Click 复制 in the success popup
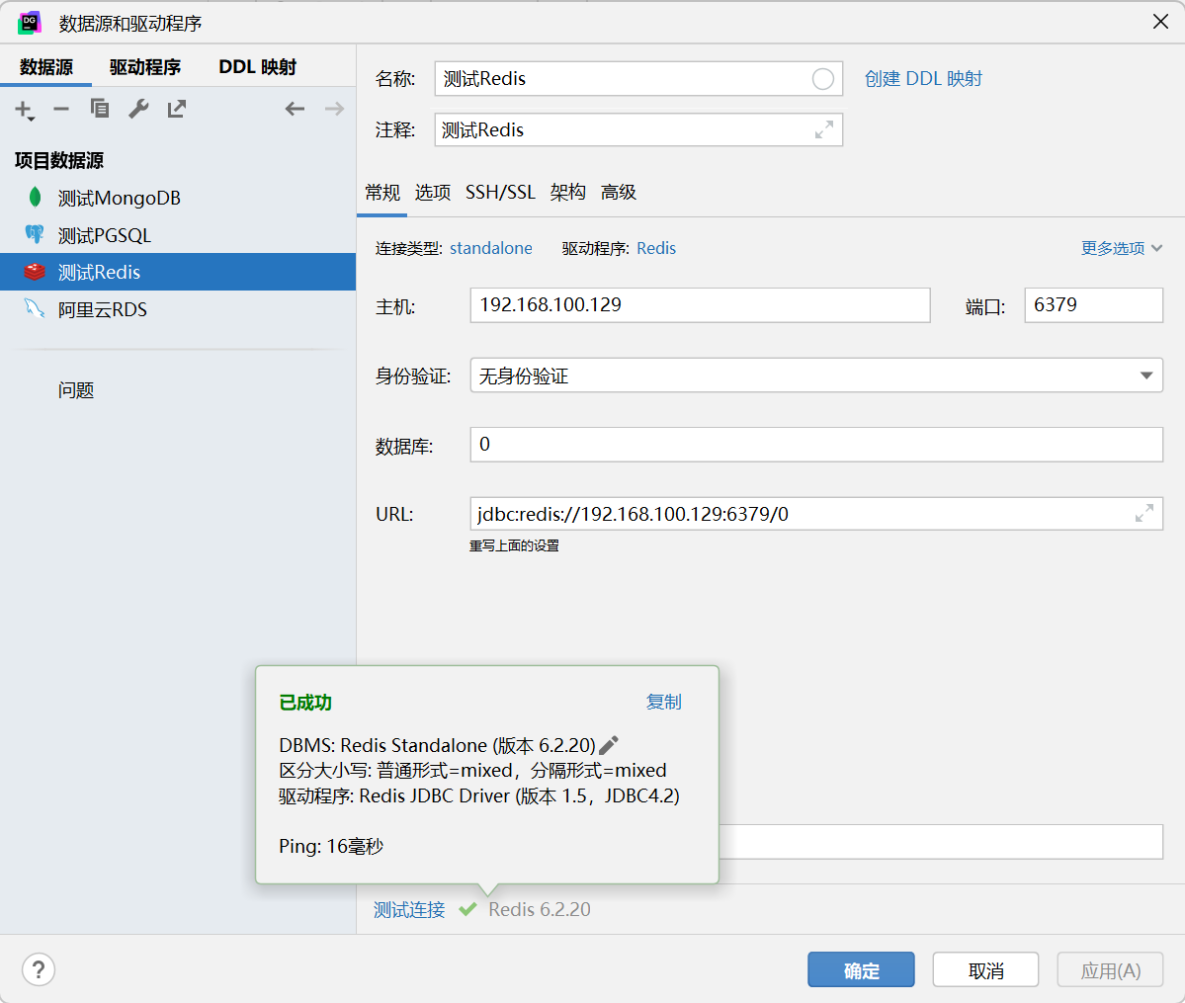 click(663, 703)
